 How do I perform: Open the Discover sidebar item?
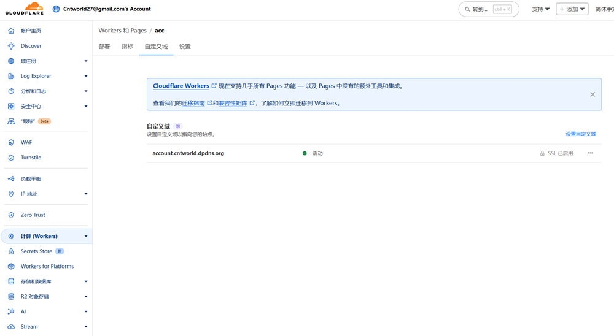pos(31,46)
